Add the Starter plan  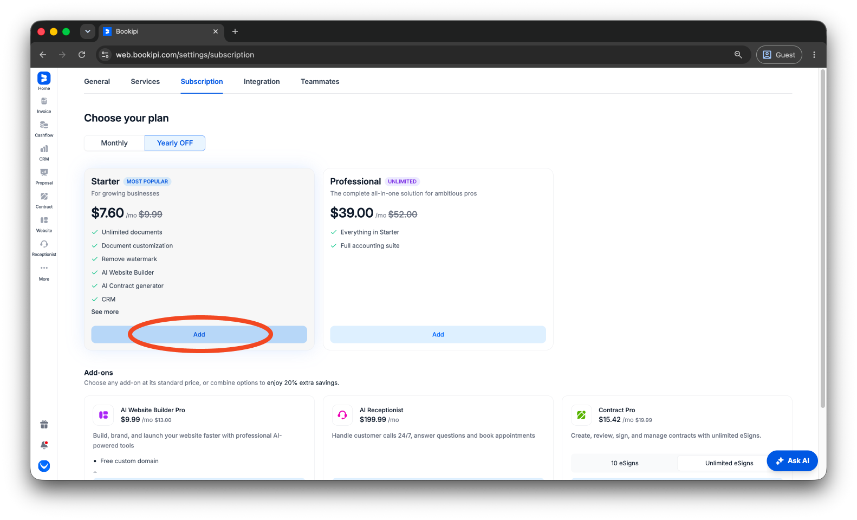[199, 334]
